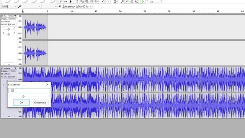Click Отменить to cancel gain dialog
The height and width of the screenshot is (138, 245).
click(x=40, y=102)
